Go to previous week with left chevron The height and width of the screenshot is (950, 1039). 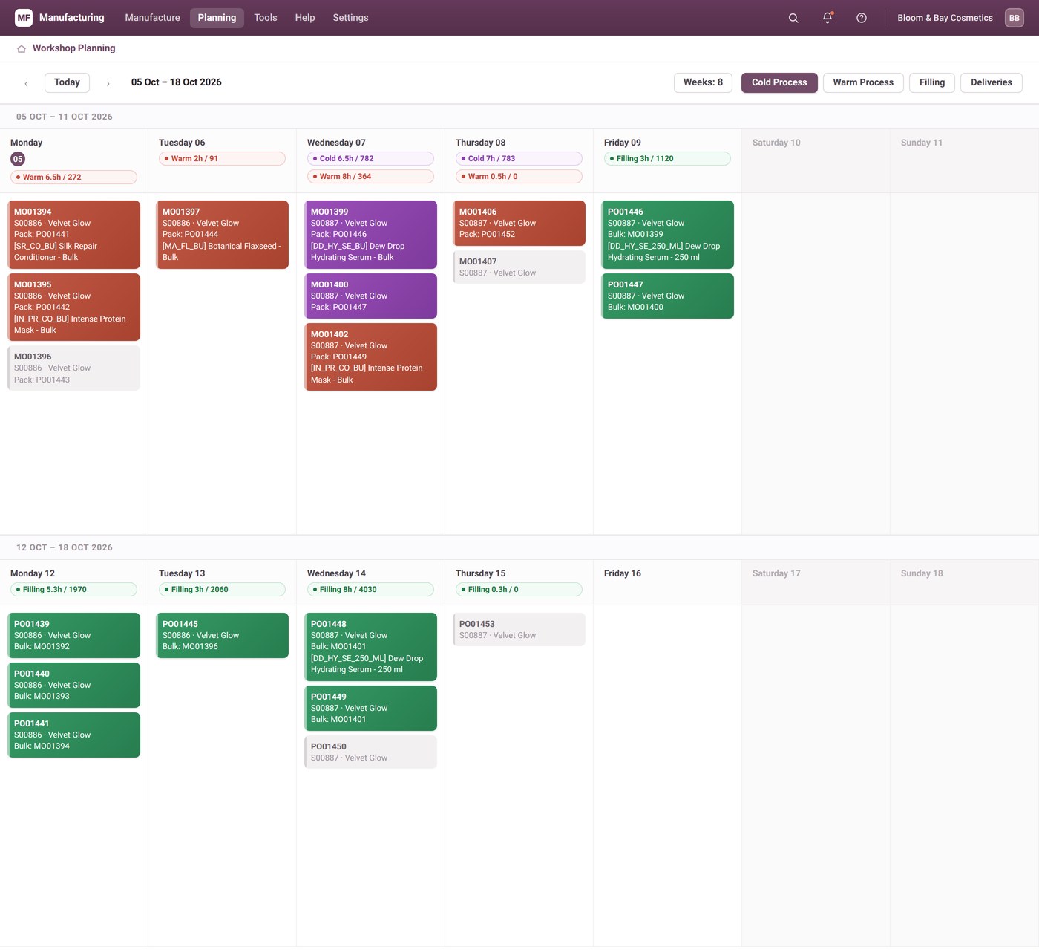point(26,83)
